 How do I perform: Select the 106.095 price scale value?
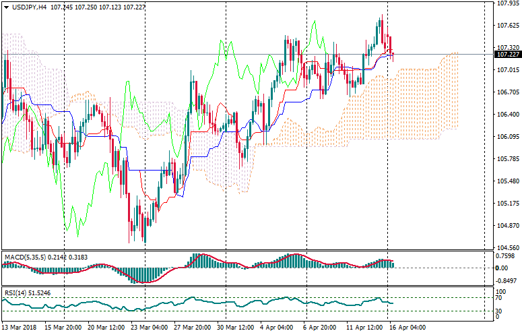[506, 137]
